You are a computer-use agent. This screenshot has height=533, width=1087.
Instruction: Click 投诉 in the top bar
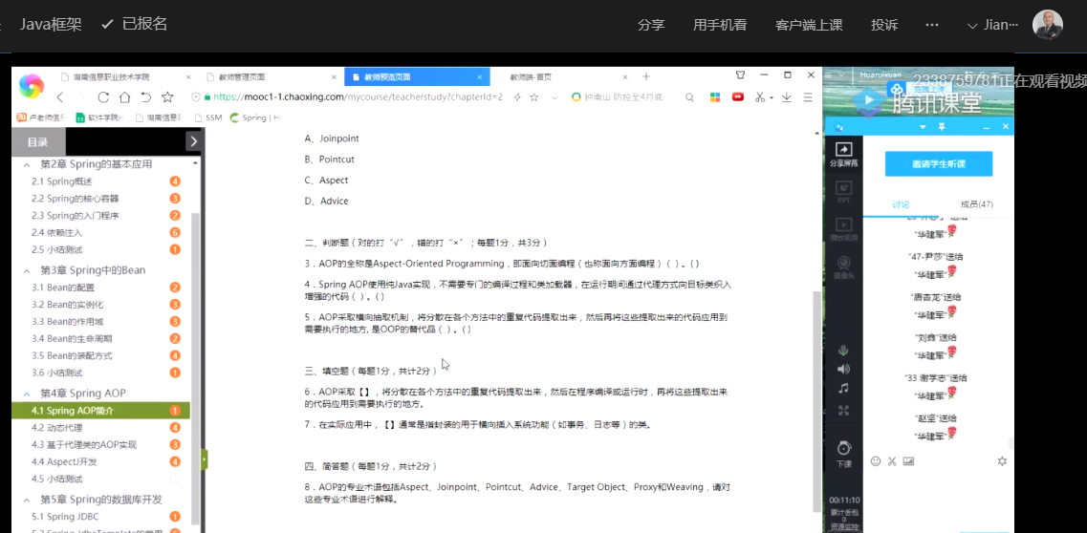pyautogui.click(x=884, y=25)
